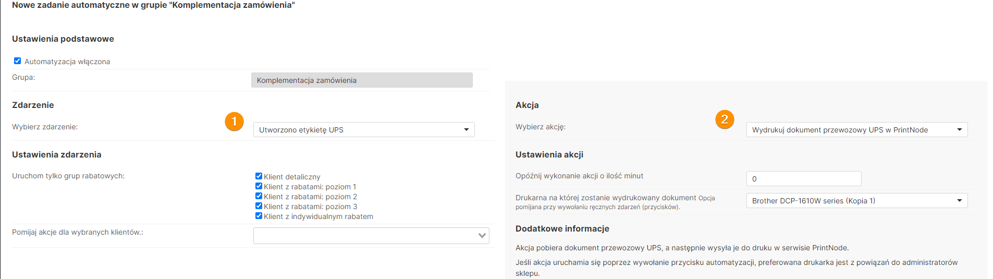Click the Klient detaliczny label
Viewport: 993px width, 279px height.
292,177
